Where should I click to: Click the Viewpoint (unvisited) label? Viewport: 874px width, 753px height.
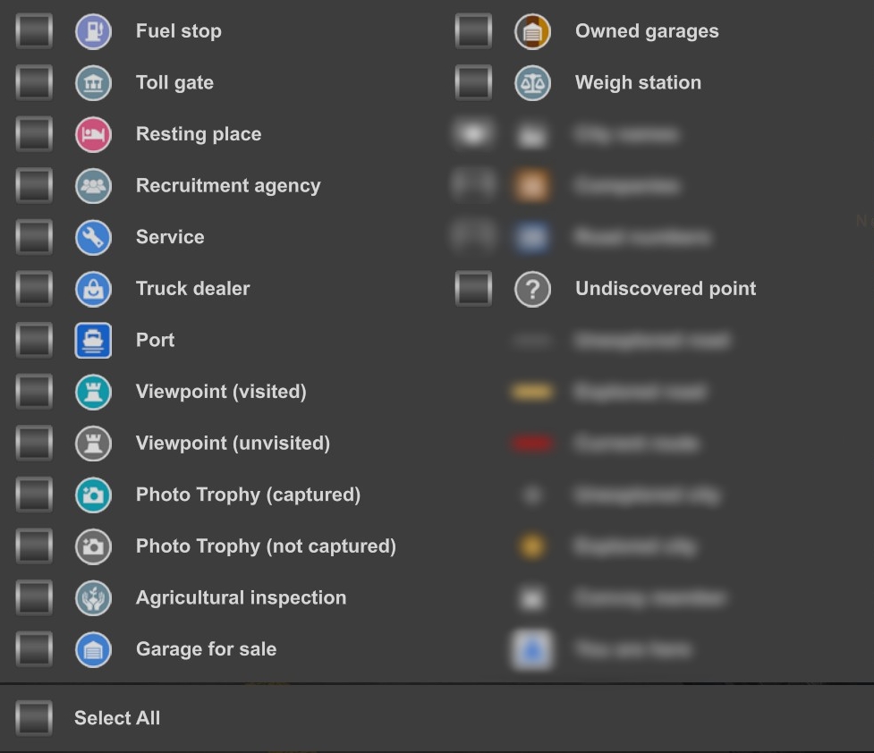[x=233, y=444]
